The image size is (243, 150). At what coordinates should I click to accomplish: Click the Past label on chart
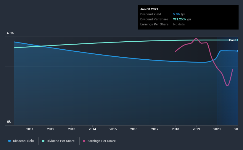[x=232, y=40]
